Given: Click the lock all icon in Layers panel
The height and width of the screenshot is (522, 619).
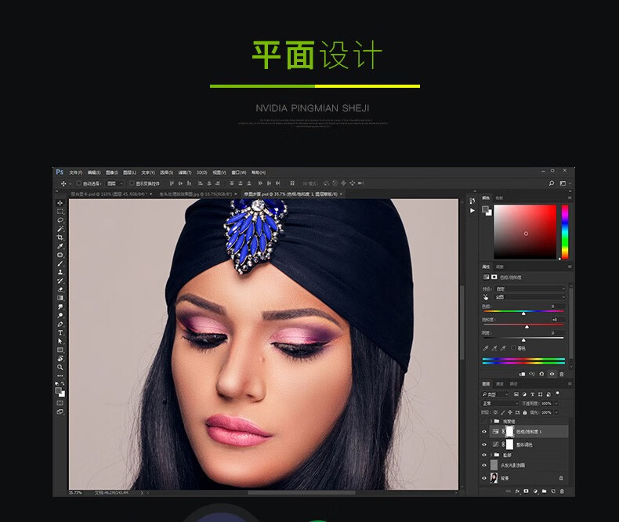Looking at the screenshot, I should point(525,412).
